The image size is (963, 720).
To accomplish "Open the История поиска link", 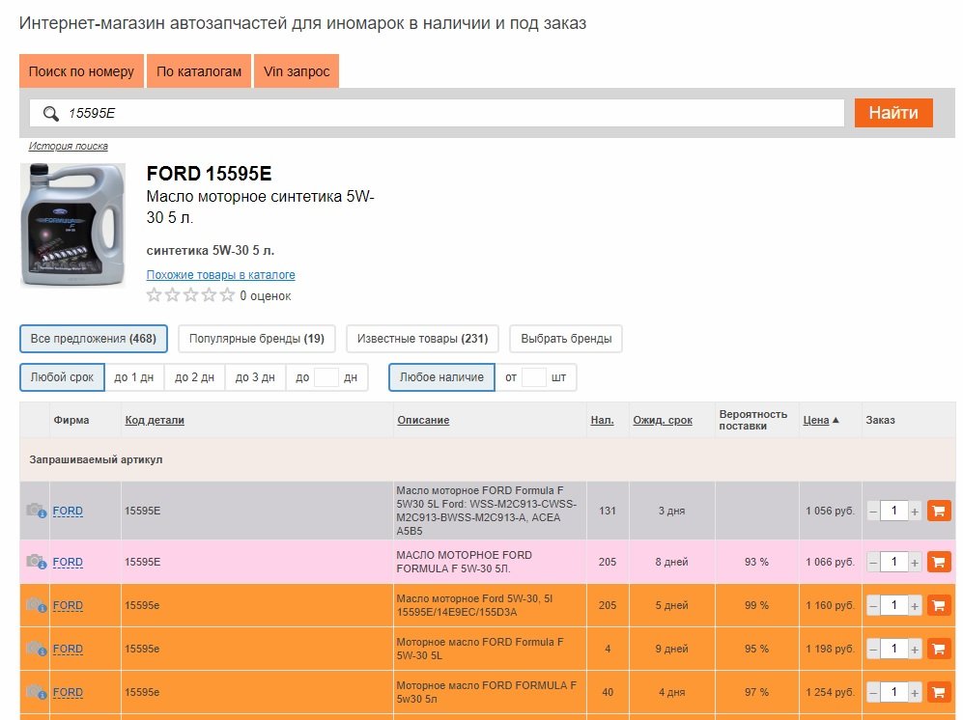I will 69,146.
